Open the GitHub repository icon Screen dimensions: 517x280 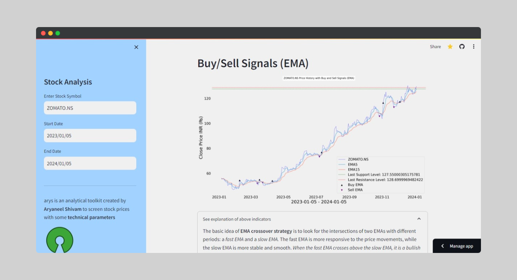pos(462,47)
